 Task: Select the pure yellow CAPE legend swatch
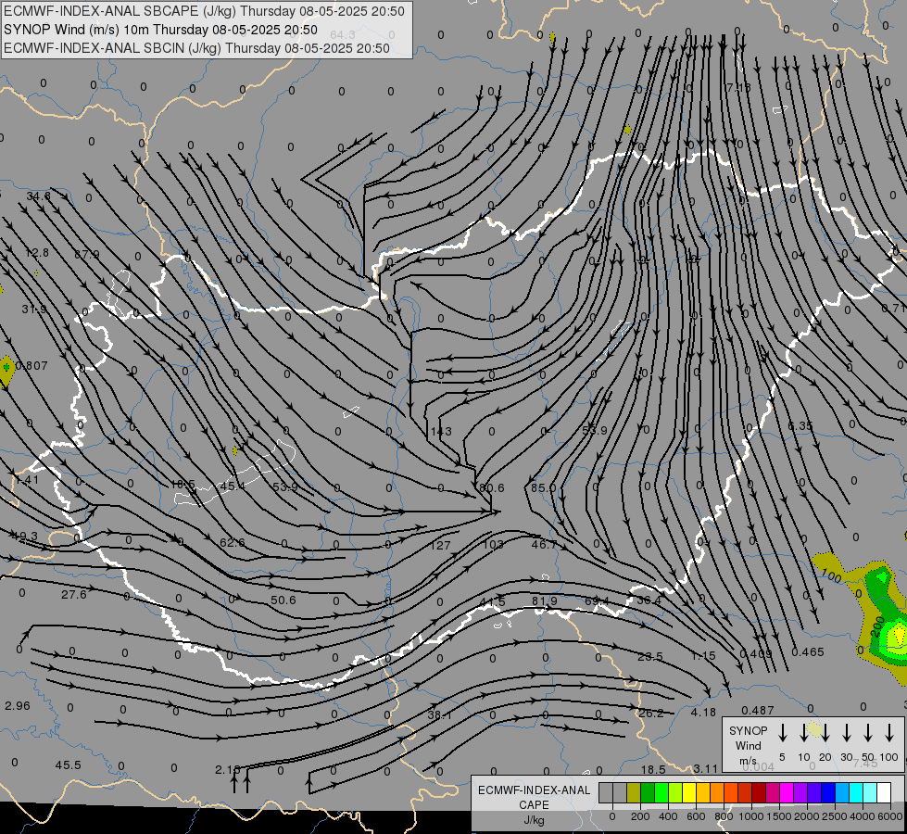[x=689, y=793]
